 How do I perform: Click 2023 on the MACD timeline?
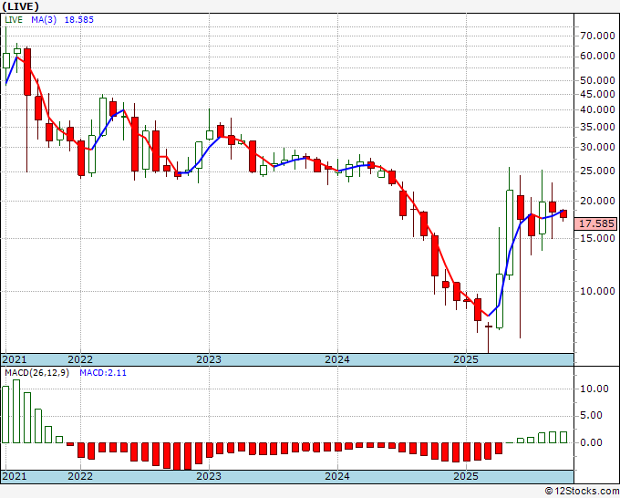[x=209, y=476]
